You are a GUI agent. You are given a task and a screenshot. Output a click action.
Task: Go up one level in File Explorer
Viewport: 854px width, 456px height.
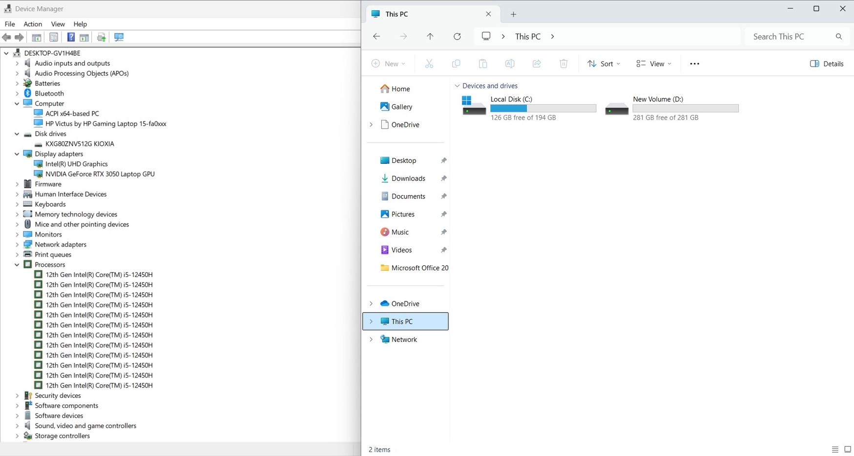(430, 37)
